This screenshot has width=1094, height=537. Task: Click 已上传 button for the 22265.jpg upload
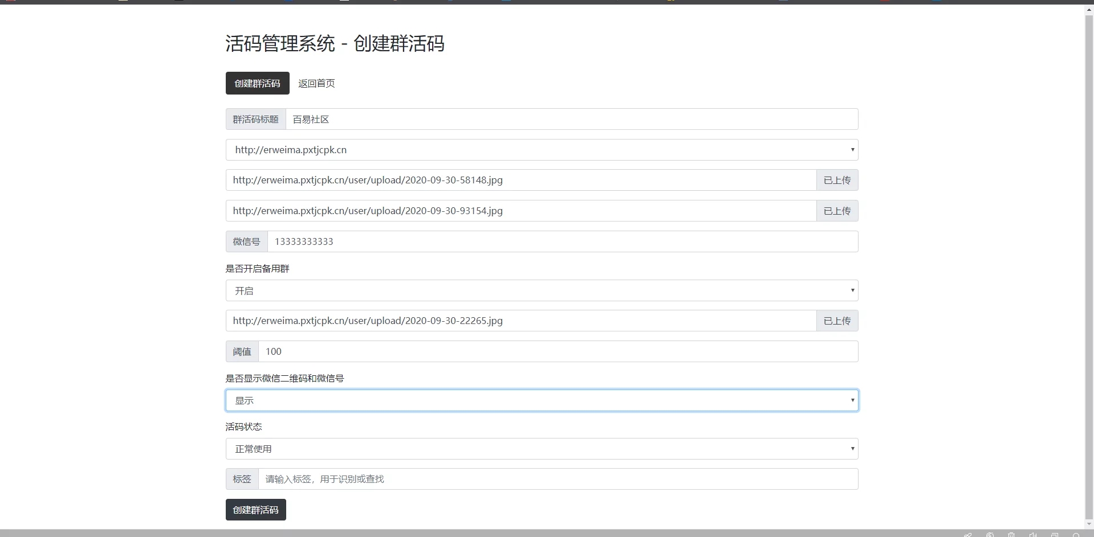pyautogui.click(x=837, y=321)
